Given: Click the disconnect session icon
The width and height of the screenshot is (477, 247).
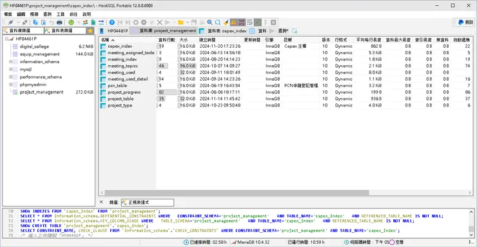Looking at the screenshot, I should pos(24,22).
